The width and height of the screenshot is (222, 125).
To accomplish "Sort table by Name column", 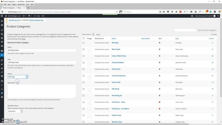I will point(114,39).
